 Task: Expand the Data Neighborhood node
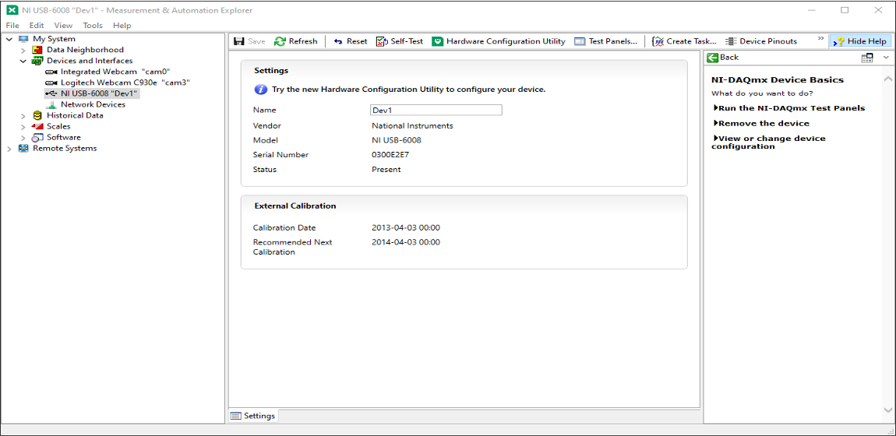(23, 51)
